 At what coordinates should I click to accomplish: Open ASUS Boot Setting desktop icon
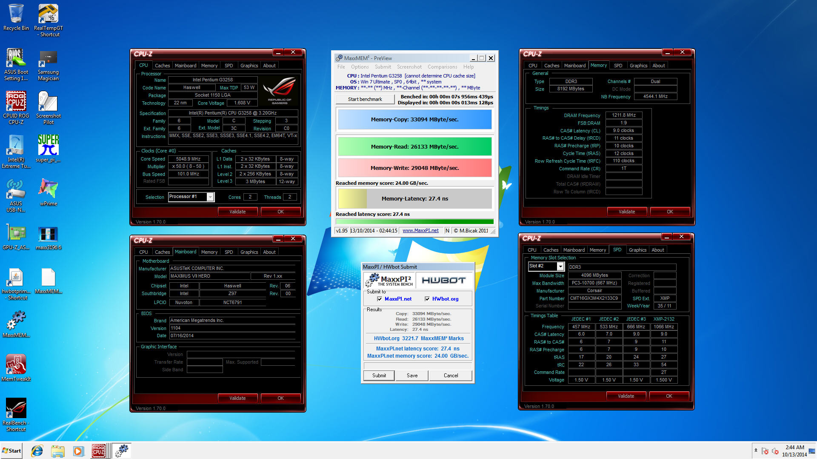16,64
